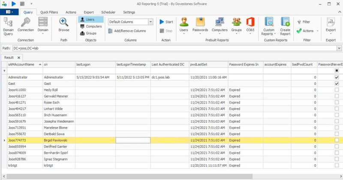This screenshot has height=180, width=343.
Task: Open the Default Columns dropdown
Action: point(151,22)
